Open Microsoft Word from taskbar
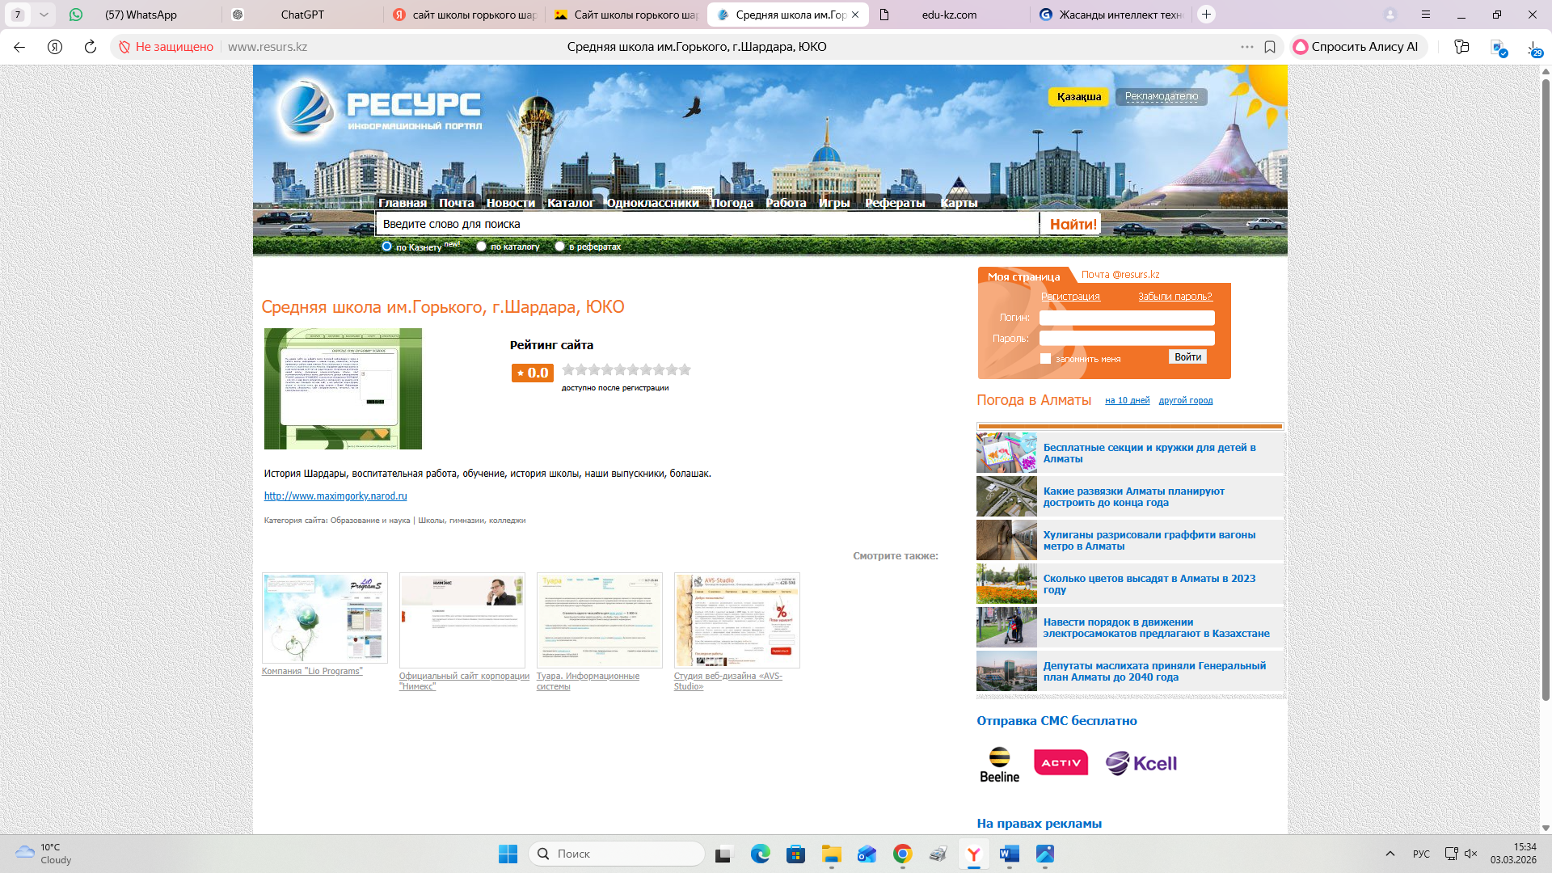This screenshot has width=1552, height=873. pyautogui.click(x=1009, y=854)
